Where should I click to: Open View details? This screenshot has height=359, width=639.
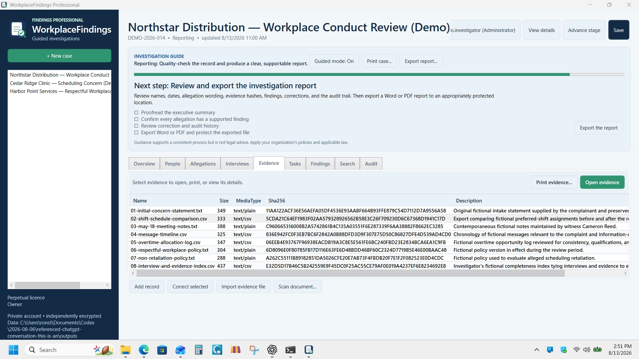(x=541, y=30)
